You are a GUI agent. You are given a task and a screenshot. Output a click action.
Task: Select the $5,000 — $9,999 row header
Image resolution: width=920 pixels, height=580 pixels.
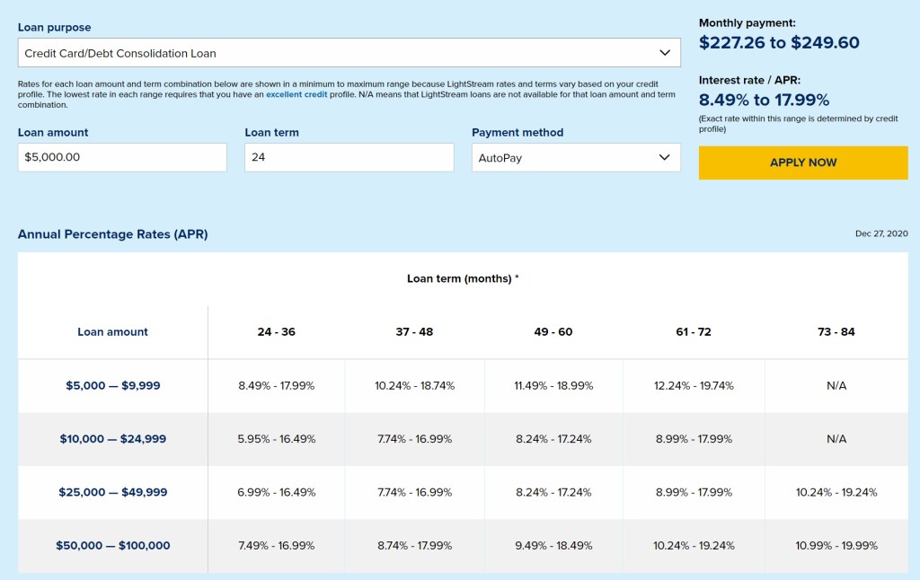coord(113,386)
